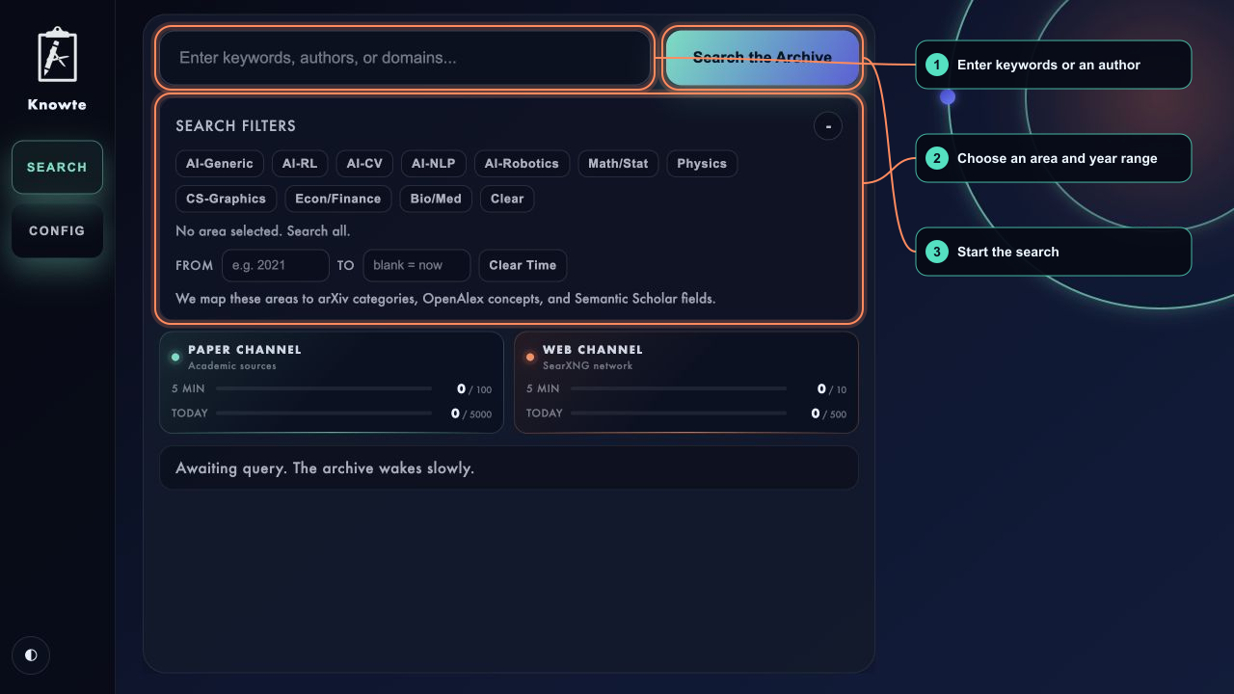Select the Math/Stat area filter

tap(618, 164)
